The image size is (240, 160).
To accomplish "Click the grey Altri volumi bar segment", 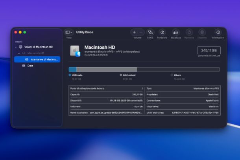I will pos(107,70).
